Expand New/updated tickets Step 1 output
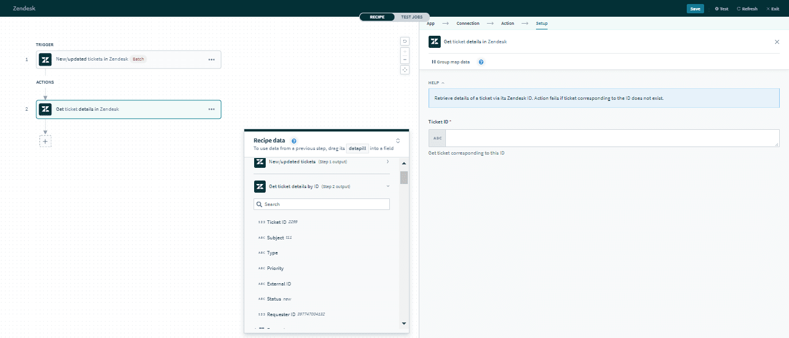This screenshot has height=338, width=789. pos(387,162)
